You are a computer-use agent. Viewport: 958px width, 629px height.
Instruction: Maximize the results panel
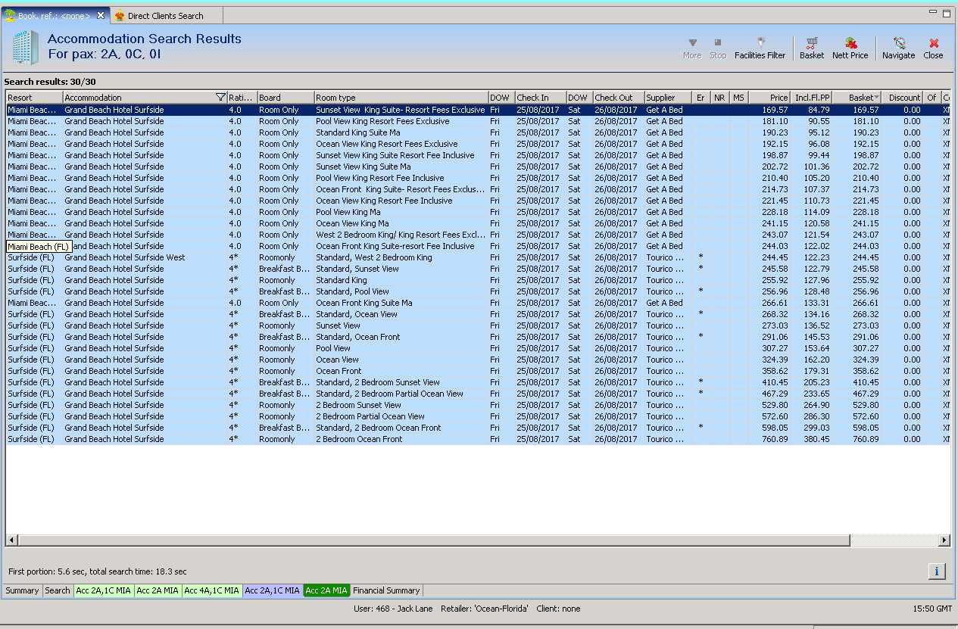pyautogui.click(x=947, y=14)
